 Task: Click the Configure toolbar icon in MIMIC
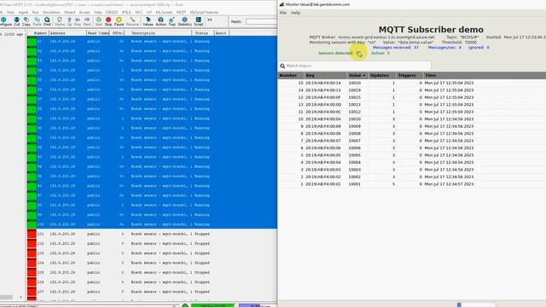[x=5, y=21]
